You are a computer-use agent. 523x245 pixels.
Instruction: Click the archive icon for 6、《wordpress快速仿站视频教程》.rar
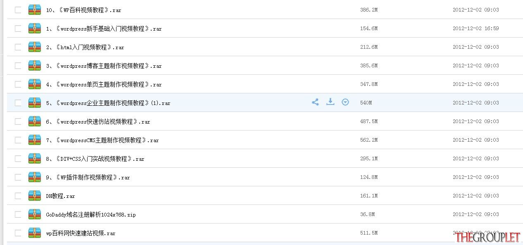pyautogui.click(x=35, y=121)
